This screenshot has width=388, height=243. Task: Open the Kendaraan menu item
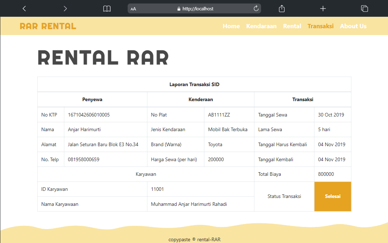(x=261, y=26)
